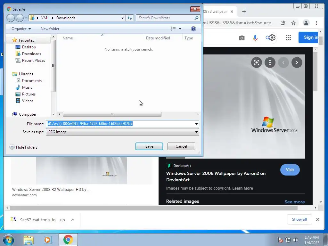Click the voice search microphone icon
This screenshot has height=246, width=328.
[255, 38]
